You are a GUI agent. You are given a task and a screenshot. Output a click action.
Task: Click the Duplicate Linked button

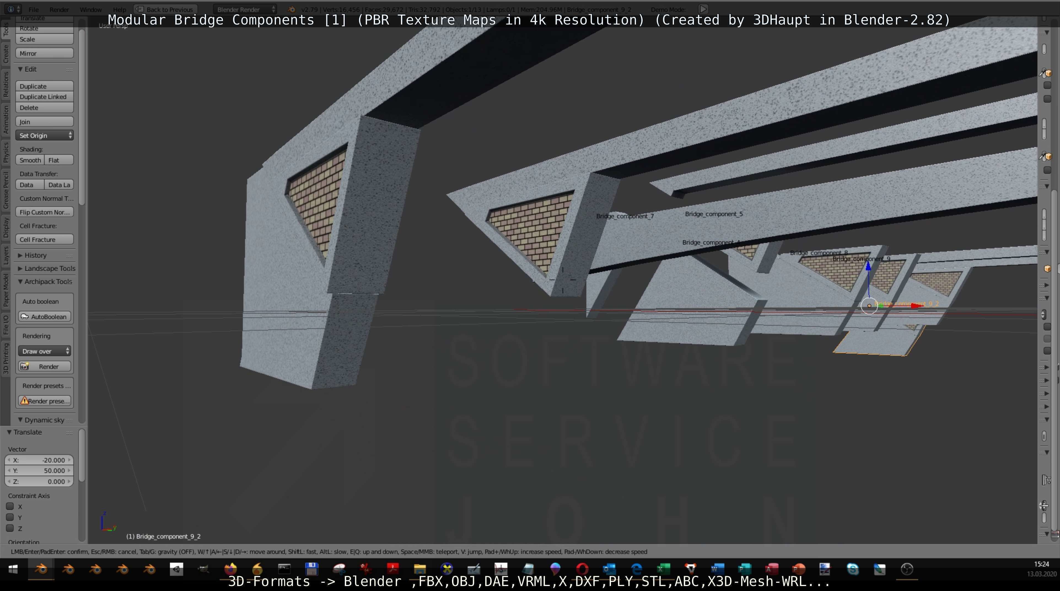pyautogui.click(x=44, y=97)
